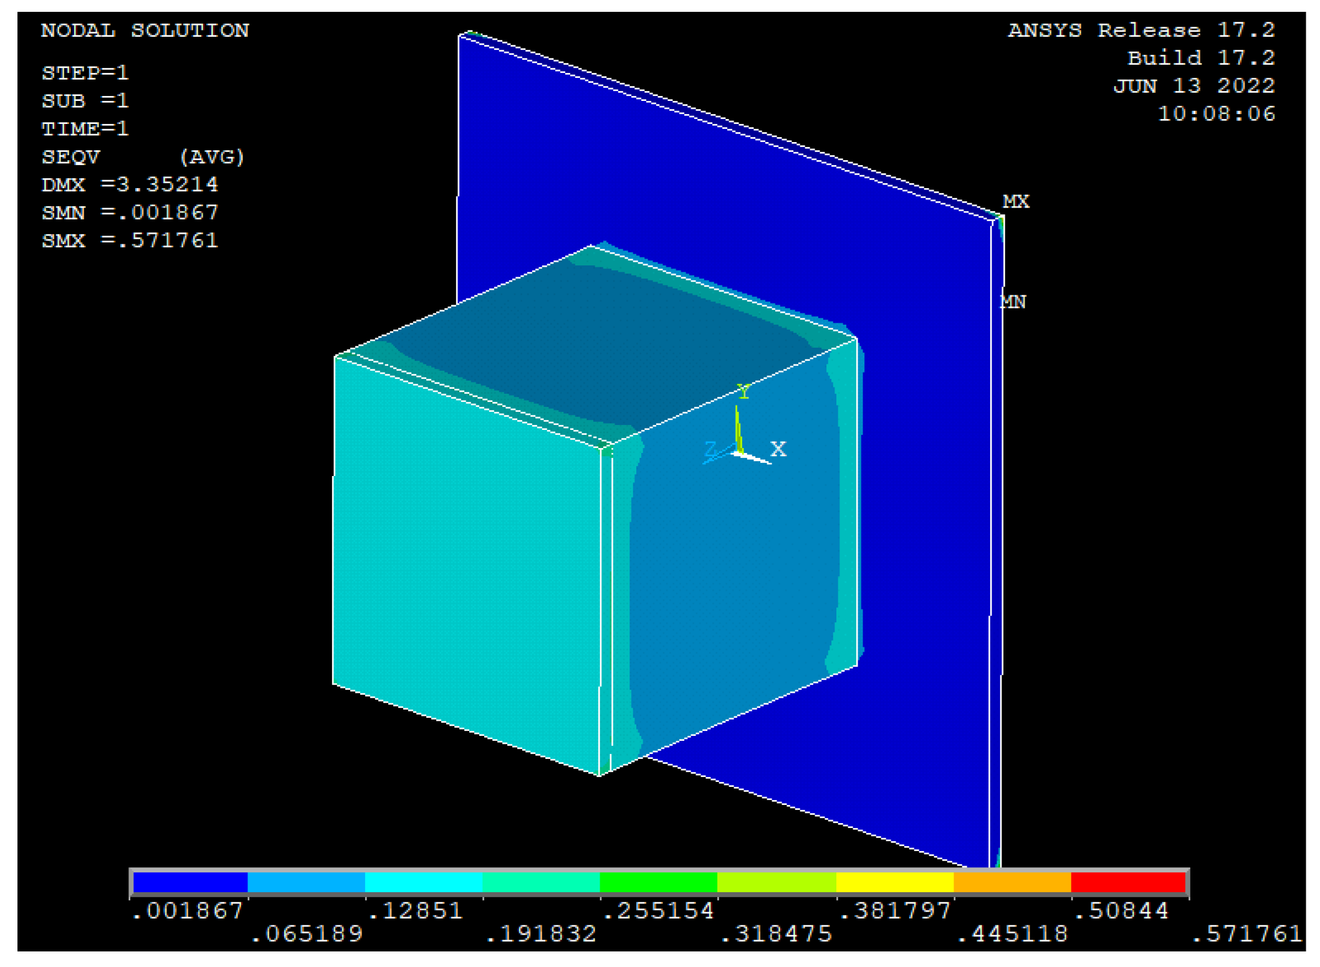
Task: Click the SMN =.001867 value text
Action: pyautogui.click(x=130, y=212)
